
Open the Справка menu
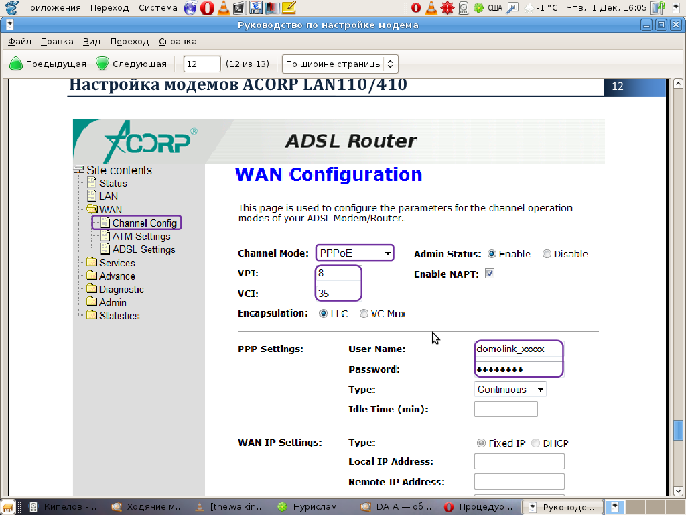click(x=178, y=41)
